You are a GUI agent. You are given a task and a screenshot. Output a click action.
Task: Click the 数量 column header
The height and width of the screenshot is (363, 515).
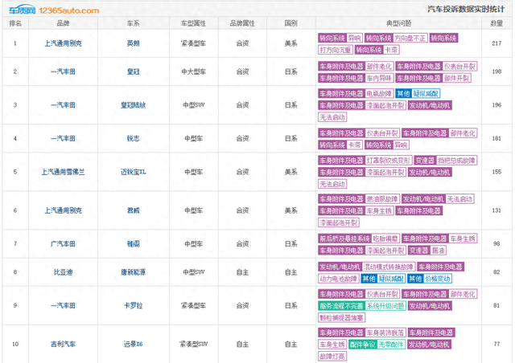tap(496, 23)
